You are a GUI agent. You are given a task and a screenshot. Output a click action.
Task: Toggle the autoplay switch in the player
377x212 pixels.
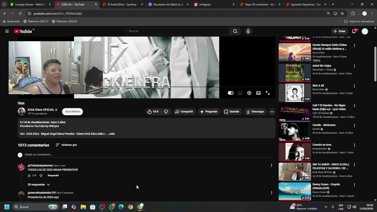point(231,93)
